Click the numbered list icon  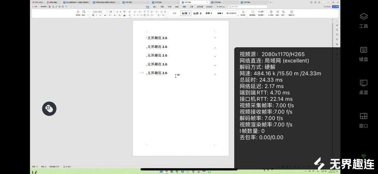click(x=140, y=12)
